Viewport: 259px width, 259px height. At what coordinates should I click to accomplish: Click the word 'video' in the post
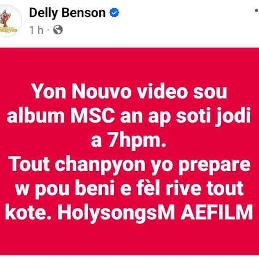click(x=162, y=92)
